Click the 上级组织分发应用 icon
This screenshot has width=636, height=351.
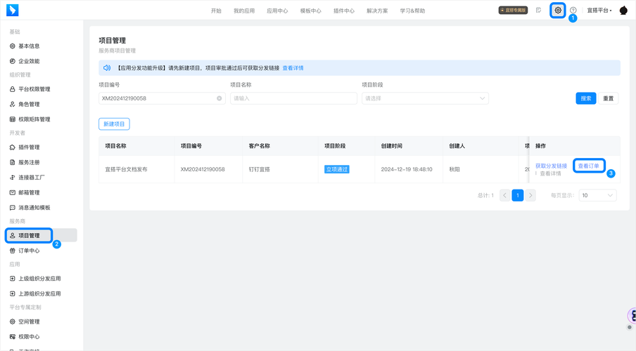tap(12, 279)
